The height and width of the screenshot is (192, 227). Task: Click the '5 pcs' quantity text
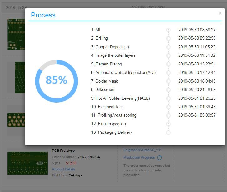56,163
